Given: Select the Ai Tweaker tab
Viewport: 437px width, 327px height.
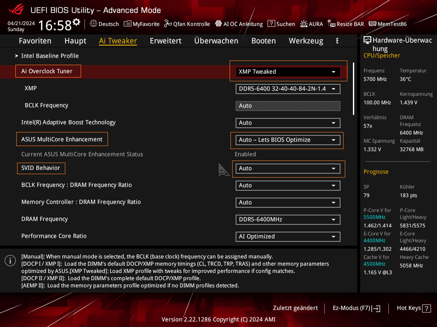Looking at the screenshot, I should pyautogui.click(x=118, y=41).
